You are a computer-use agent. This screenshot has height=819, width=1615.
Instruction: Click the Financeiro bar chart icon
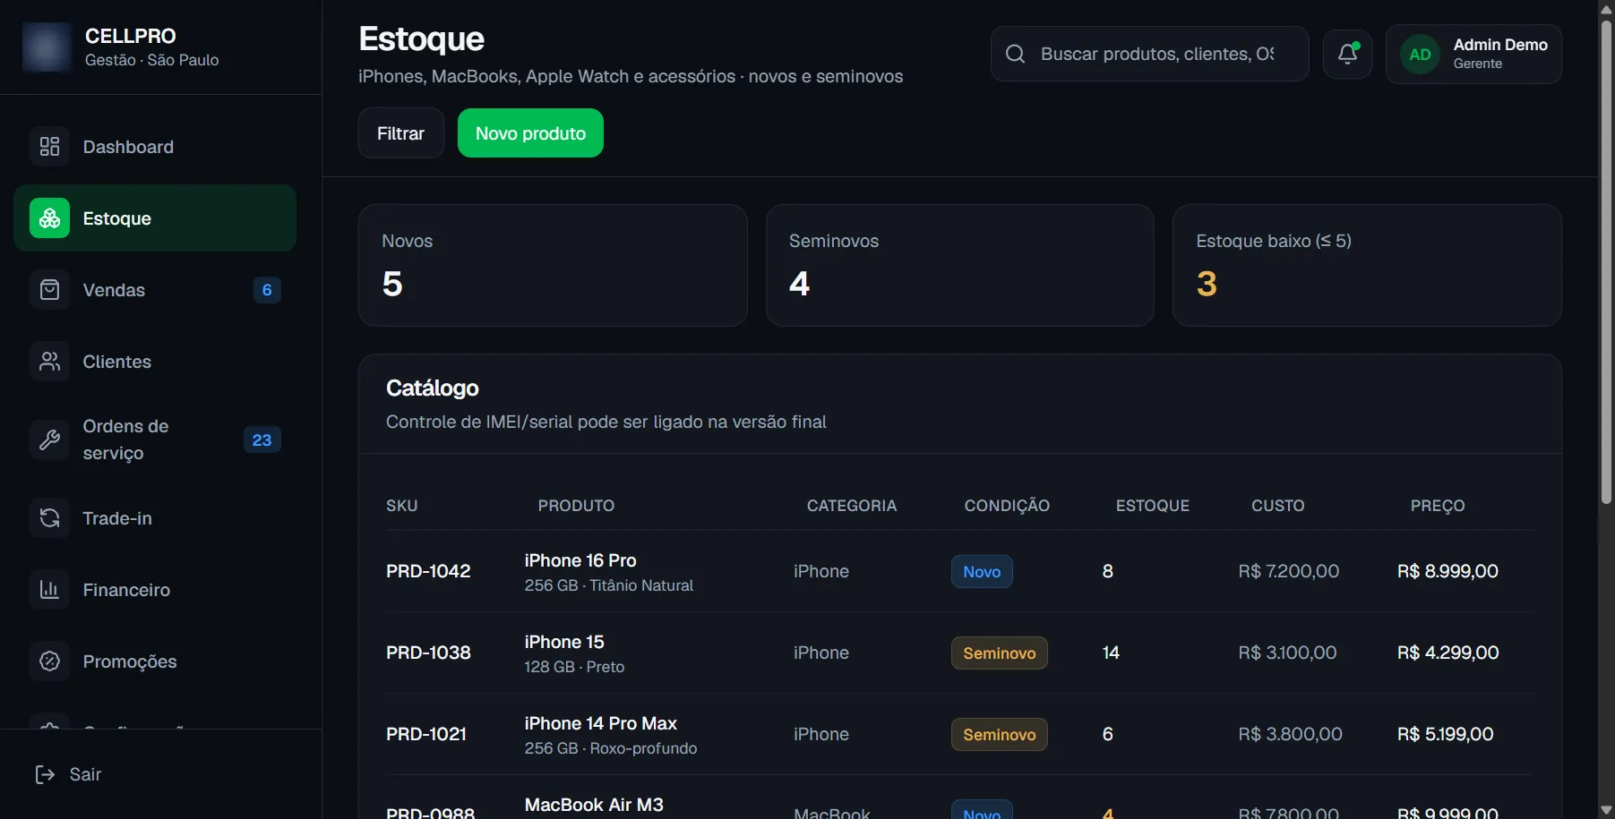coord(49,590)
